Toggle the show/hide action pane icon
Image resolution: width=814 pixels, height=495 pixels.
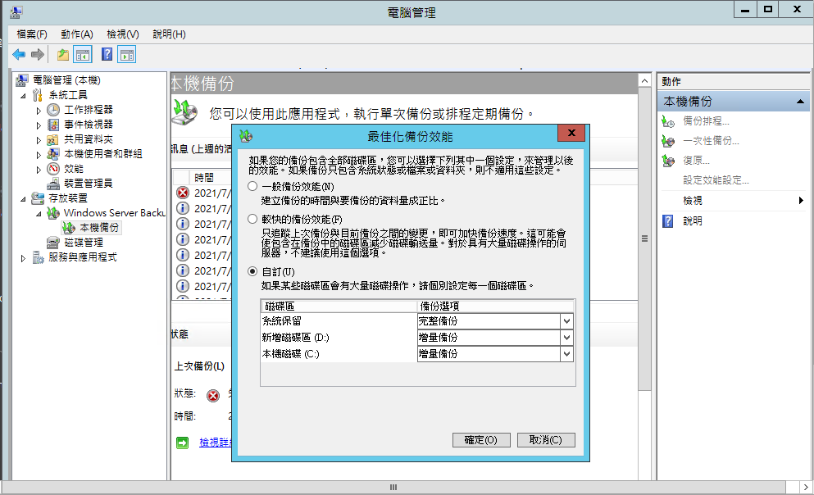coord(127,54)
